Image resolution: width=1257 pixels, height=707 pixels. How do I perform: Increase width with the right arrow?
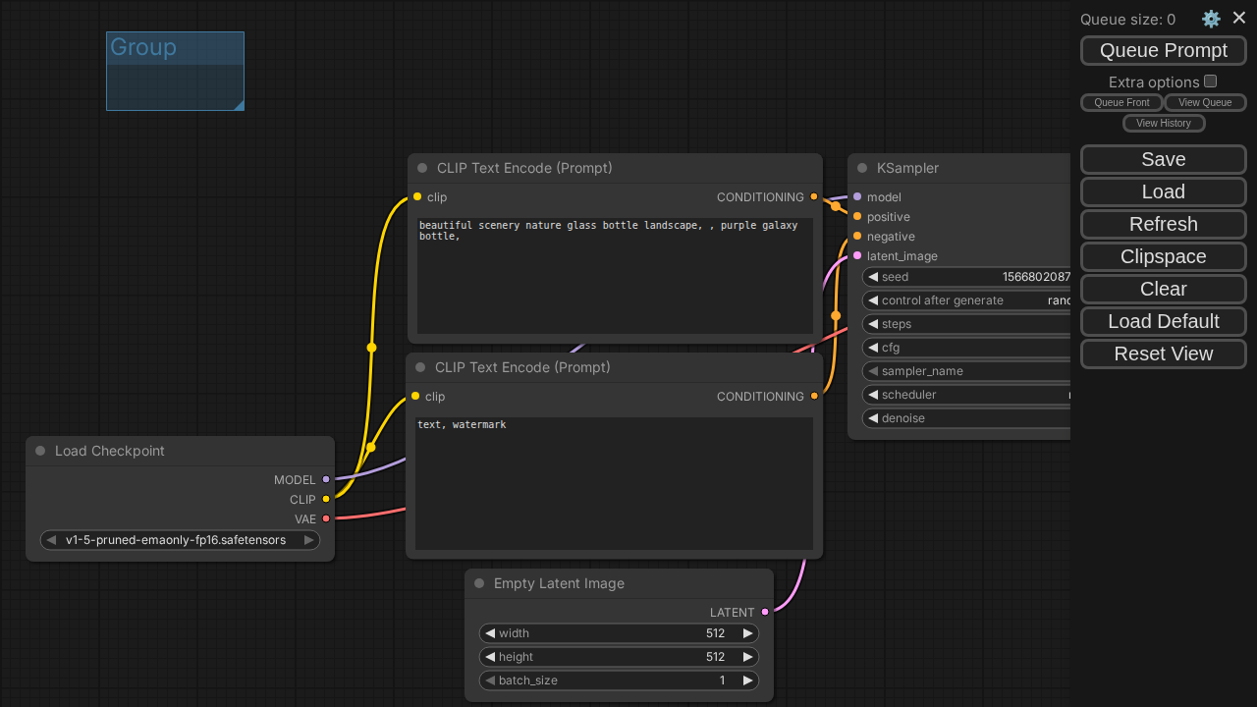(747, 633)
